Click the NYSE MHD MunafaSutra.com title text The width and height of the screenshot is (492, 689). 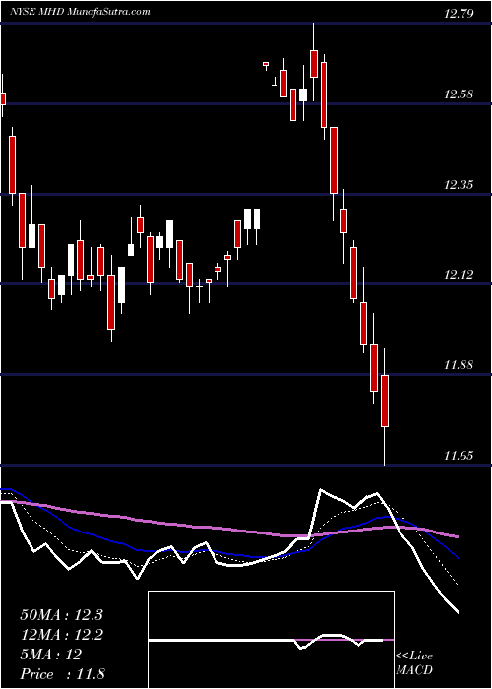point(81,12)
